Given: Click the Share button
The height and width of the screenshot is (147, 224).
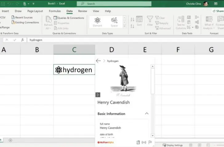Looking at the screenshot, I should (218, 11).
